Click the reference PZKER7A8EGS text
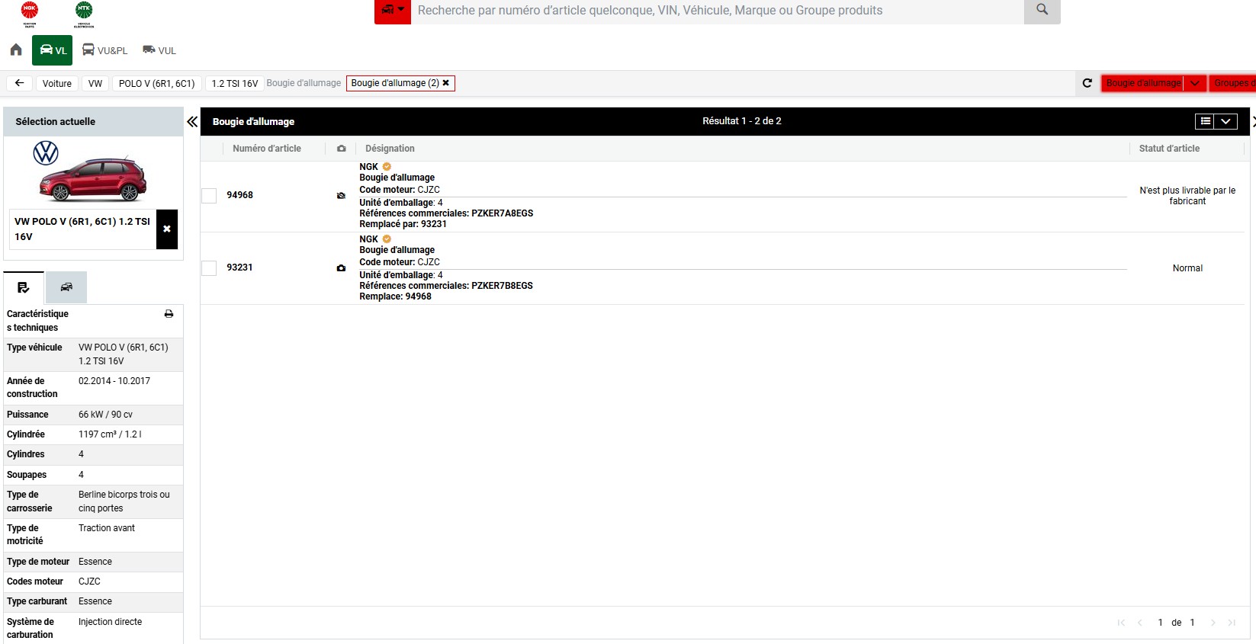Image resolution: width=1256 pixels, height=644 pixels. (x=502, y=213)
